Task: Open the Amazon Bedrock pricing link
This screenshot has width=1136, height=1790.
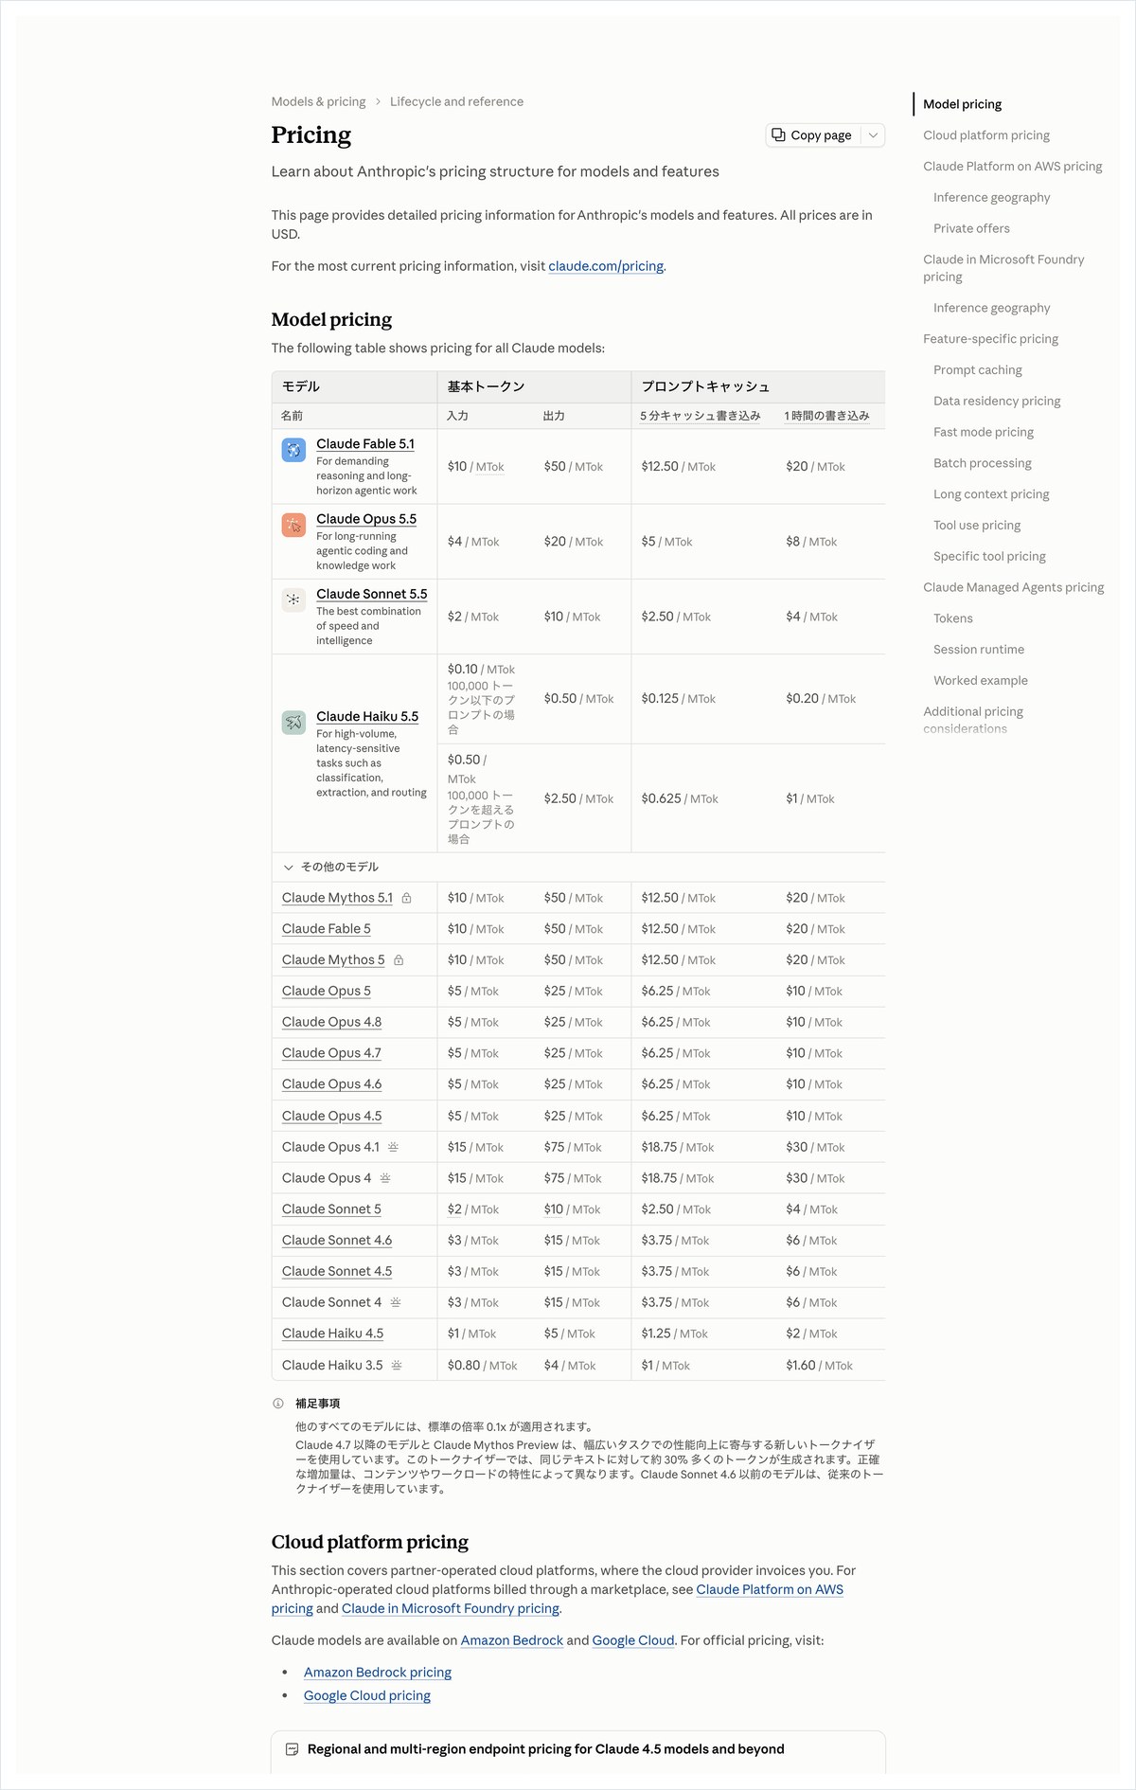Action: [x=378, y=1673]
